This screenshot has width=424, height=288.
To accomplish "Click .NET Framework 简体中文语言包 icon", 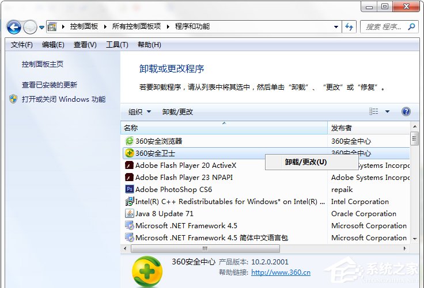I will 130,237.
